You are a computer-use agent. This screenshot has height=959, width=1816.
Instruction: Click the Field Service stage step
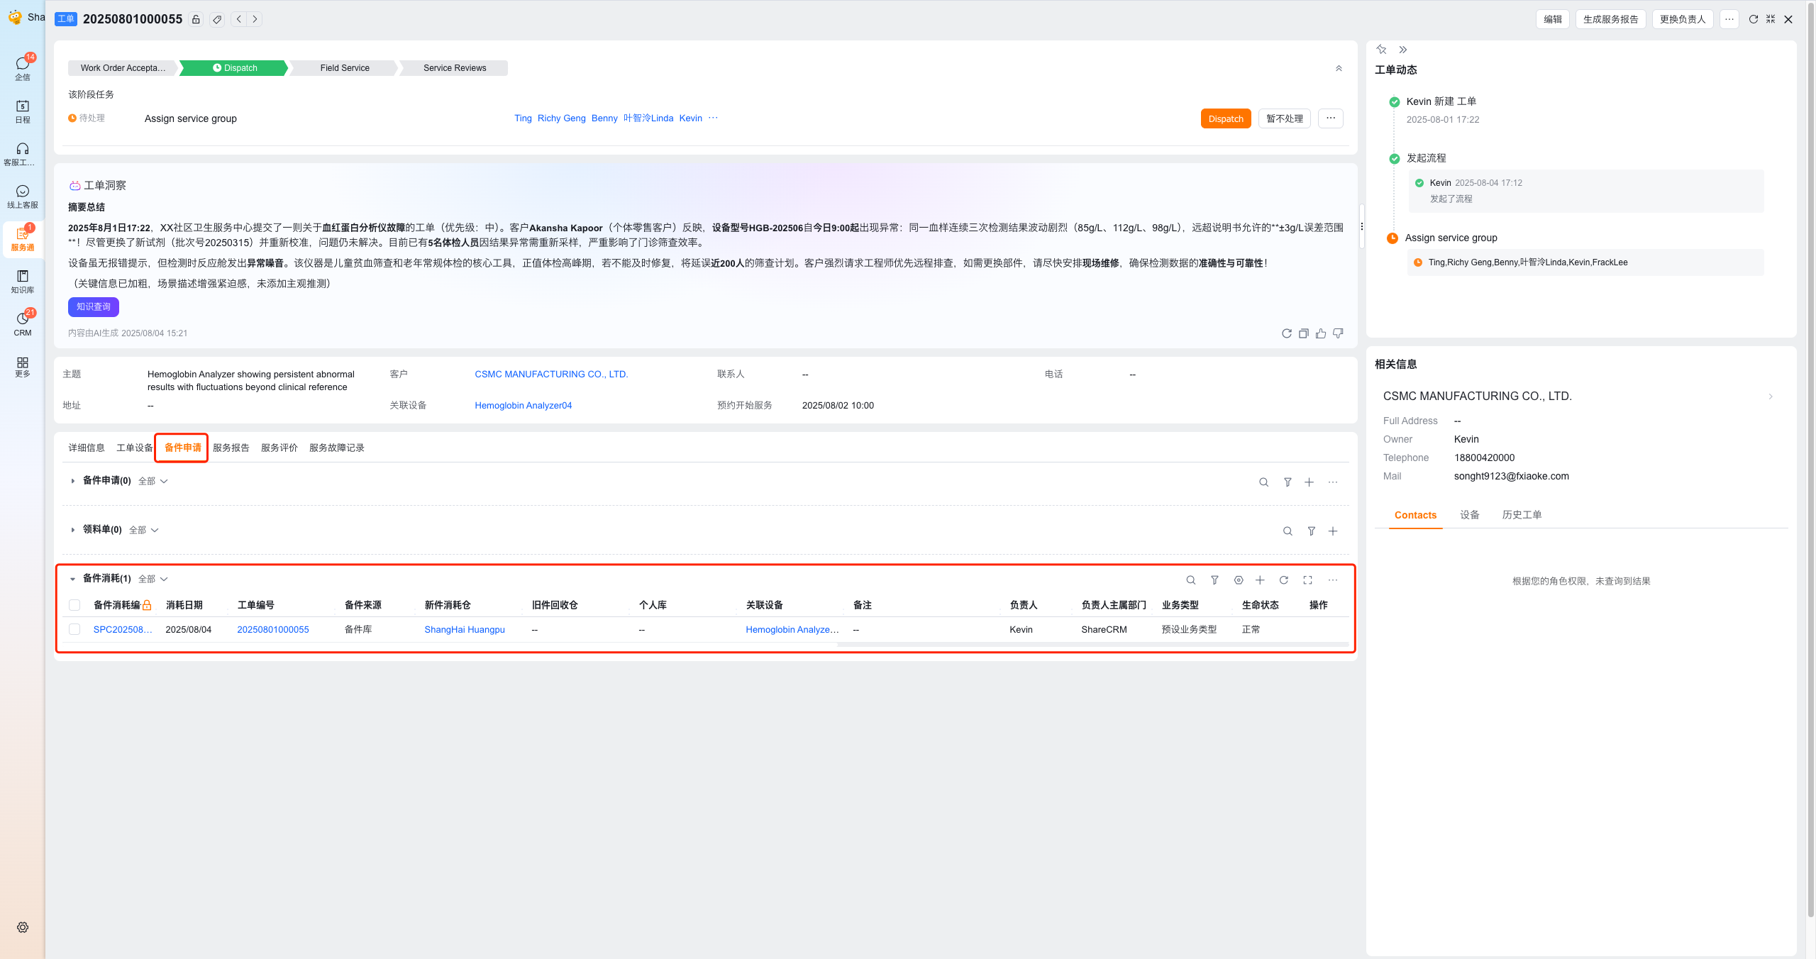pos(344,68)
